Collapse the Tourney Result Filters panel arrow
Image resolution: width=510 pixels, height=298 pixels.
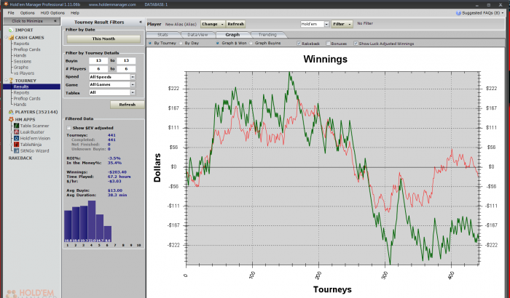pos(141,22)
